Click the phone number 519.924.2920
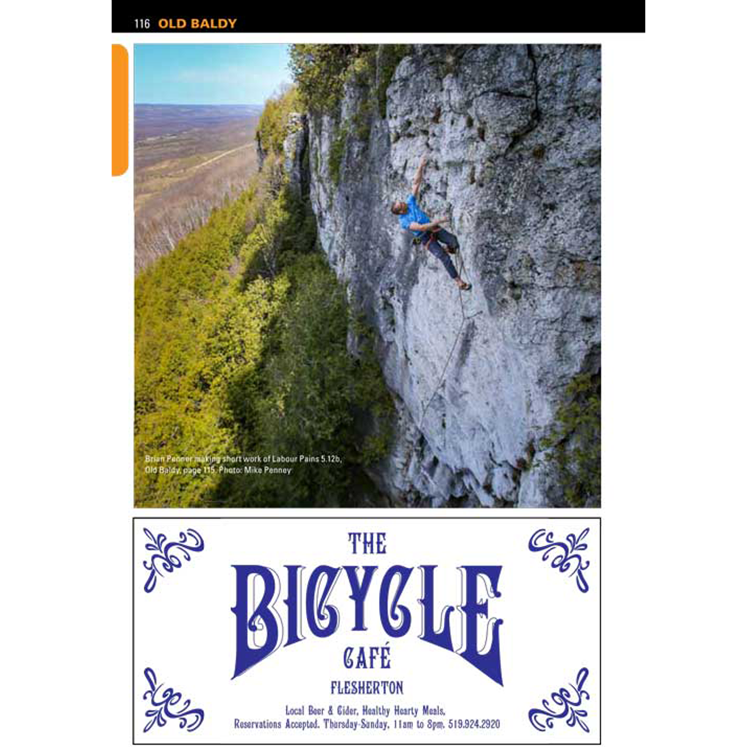 pyautogui.click(x=474, y=724)
